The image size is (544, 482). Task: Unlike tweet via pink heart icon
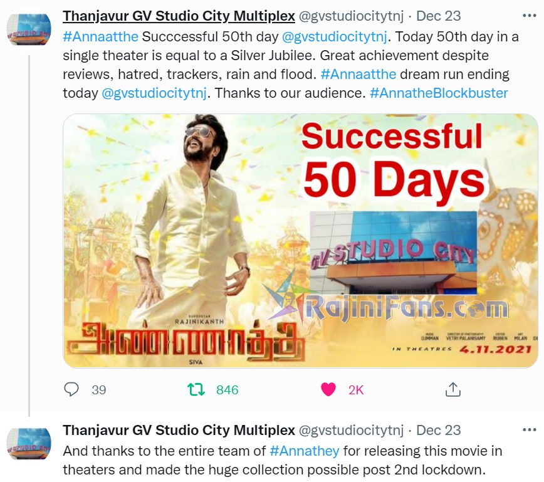point(328,389)
